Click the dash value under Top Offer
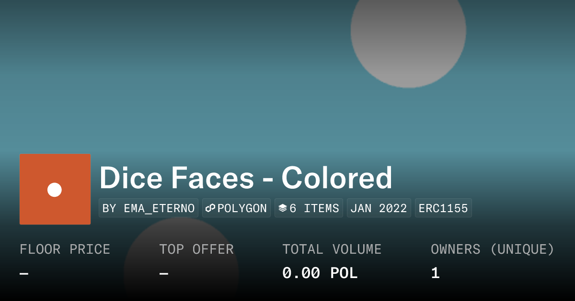 164,274
